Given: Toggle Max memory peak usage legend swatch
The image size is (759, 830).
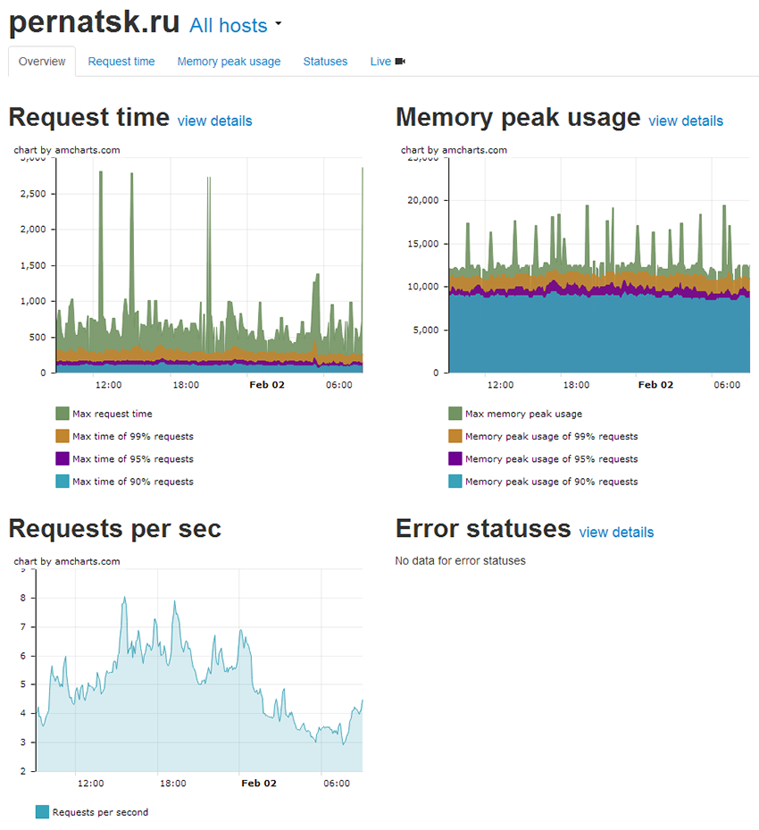Looking at the screenshot, I should point(455,414).
